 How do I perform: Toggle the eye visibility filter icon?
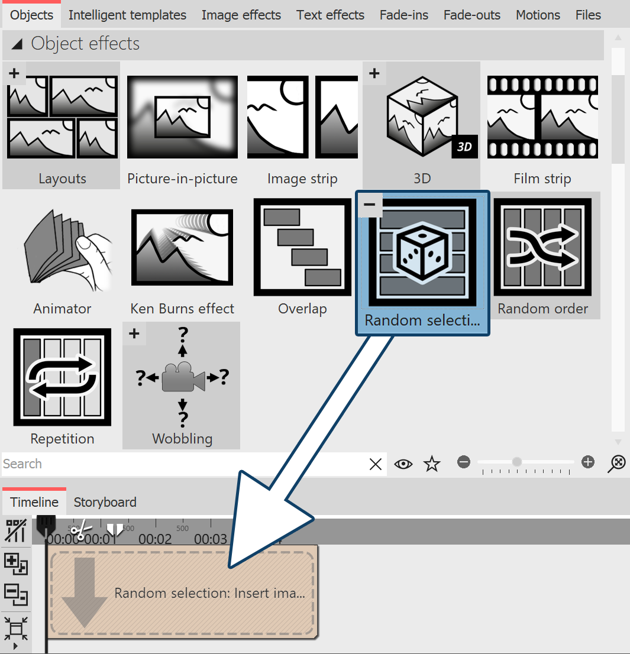click(403, 464)
